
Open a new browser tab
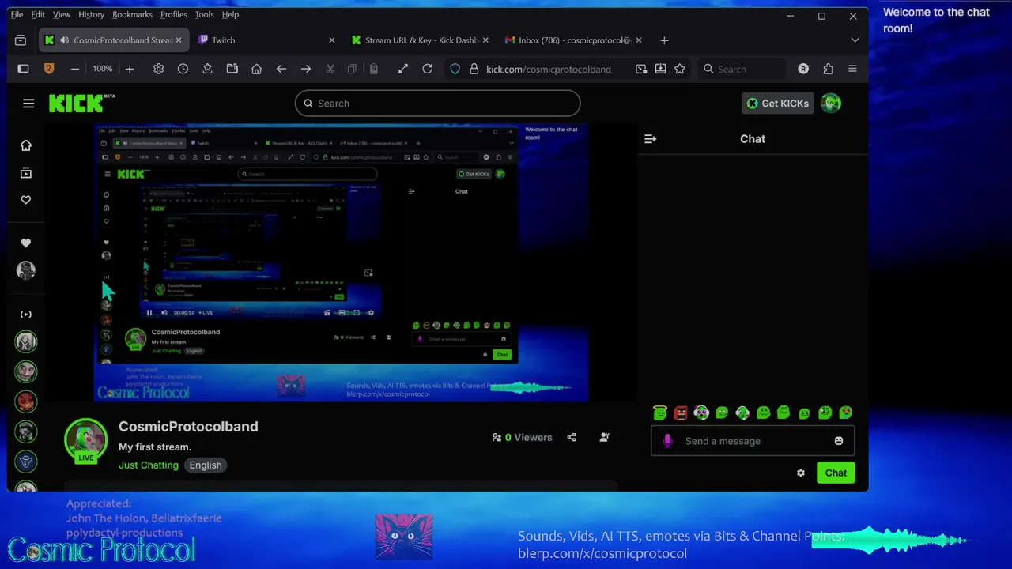pyautogui.click(x=664, y=40)
